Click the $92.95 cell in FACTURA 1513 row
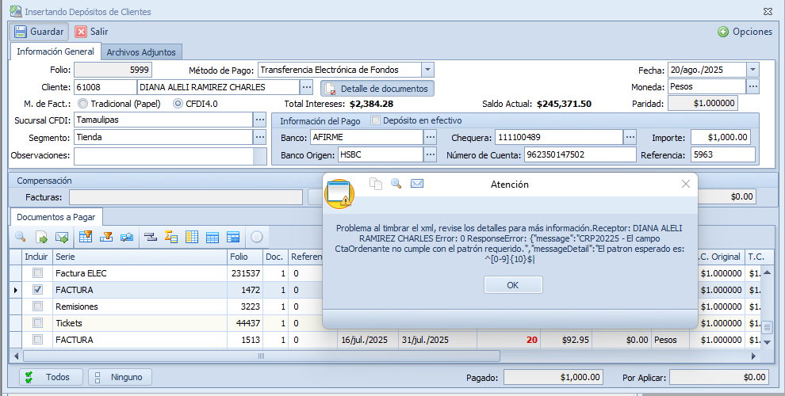The height and width of the screenshot is (396, 785). click(x=565, y=340)
